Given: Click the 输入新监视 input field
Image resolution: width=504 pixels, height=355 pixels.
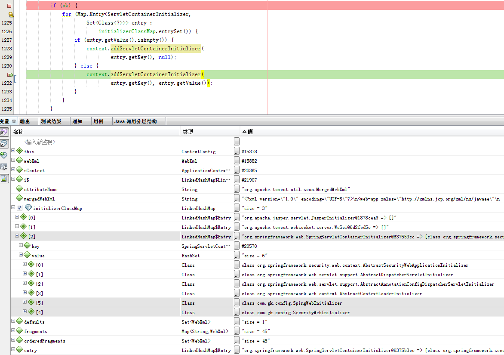Looking at the screenshot, I should (x=40, y=142).
